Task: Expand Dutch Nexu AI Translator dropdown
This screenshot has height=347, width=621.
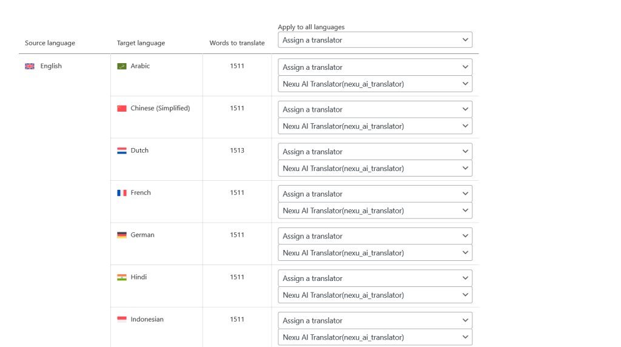Action: [x=375, y=169]
